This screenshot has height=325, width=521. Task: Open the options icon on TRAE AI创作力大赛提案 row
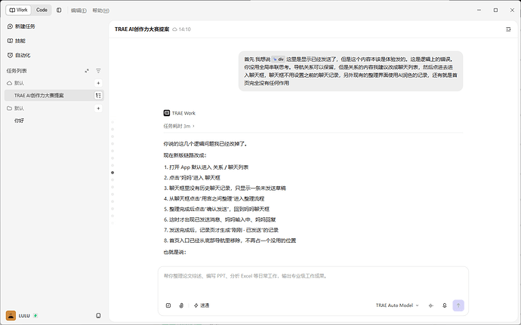pos(98,96)
